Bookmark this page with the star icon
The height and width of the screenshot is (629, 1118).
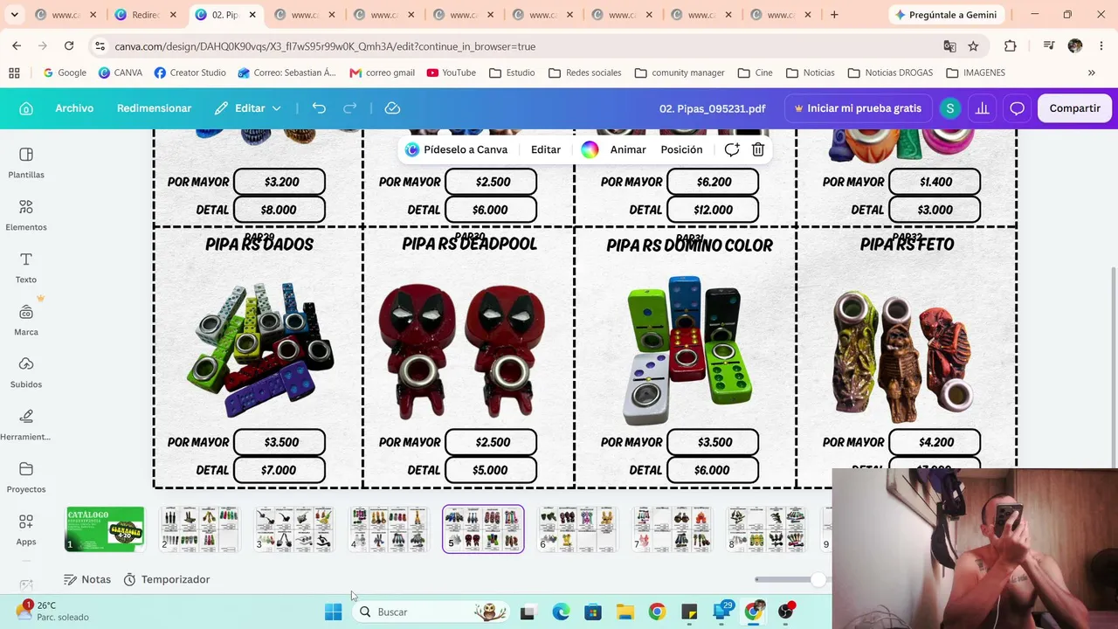[x=973, y=46]
